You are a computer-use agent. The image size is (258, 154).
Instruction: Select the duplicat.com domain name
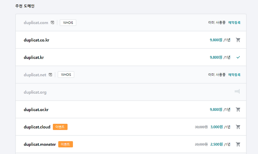point(36,23)
